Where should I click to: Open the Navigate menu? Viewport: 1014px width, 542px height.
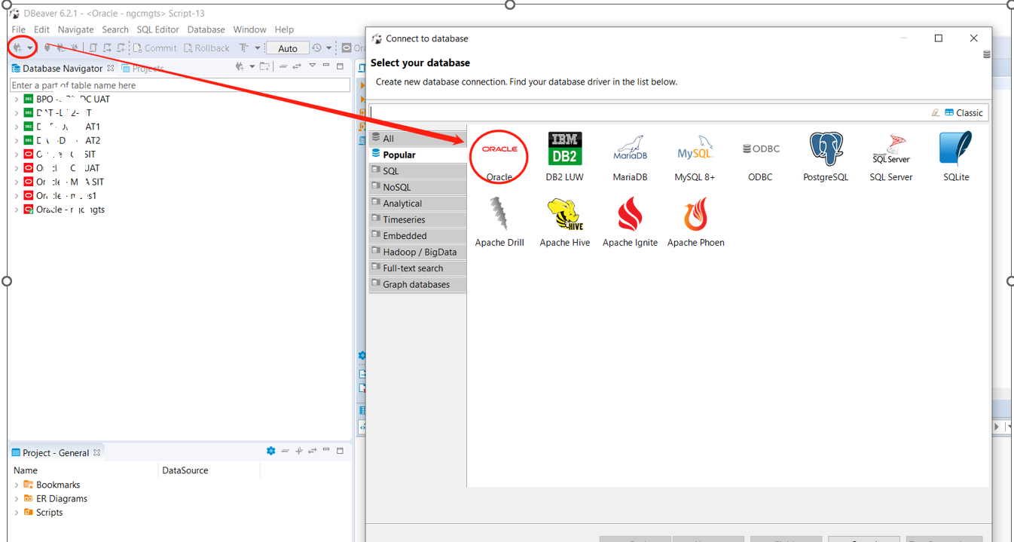coord(76,29)
